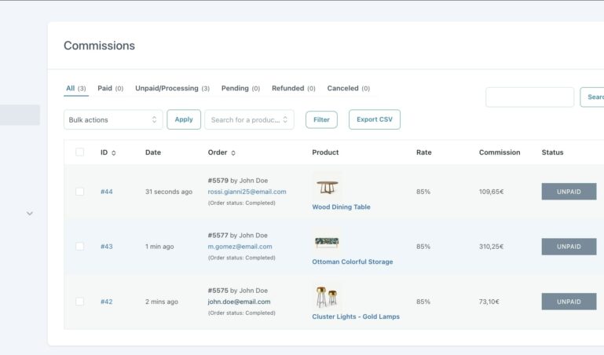Expand the left sidebar chevron arrow

pos(30,213)
